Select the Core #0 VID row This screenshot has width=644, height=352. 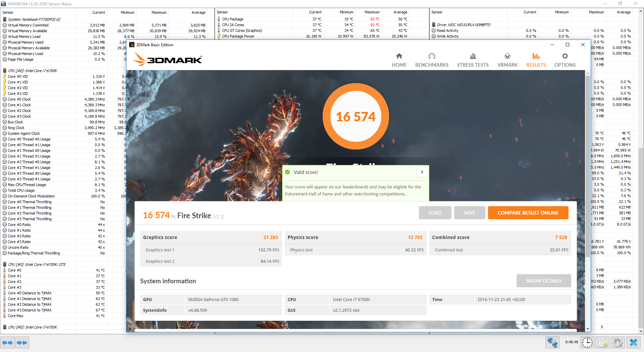tap(64, 76)
